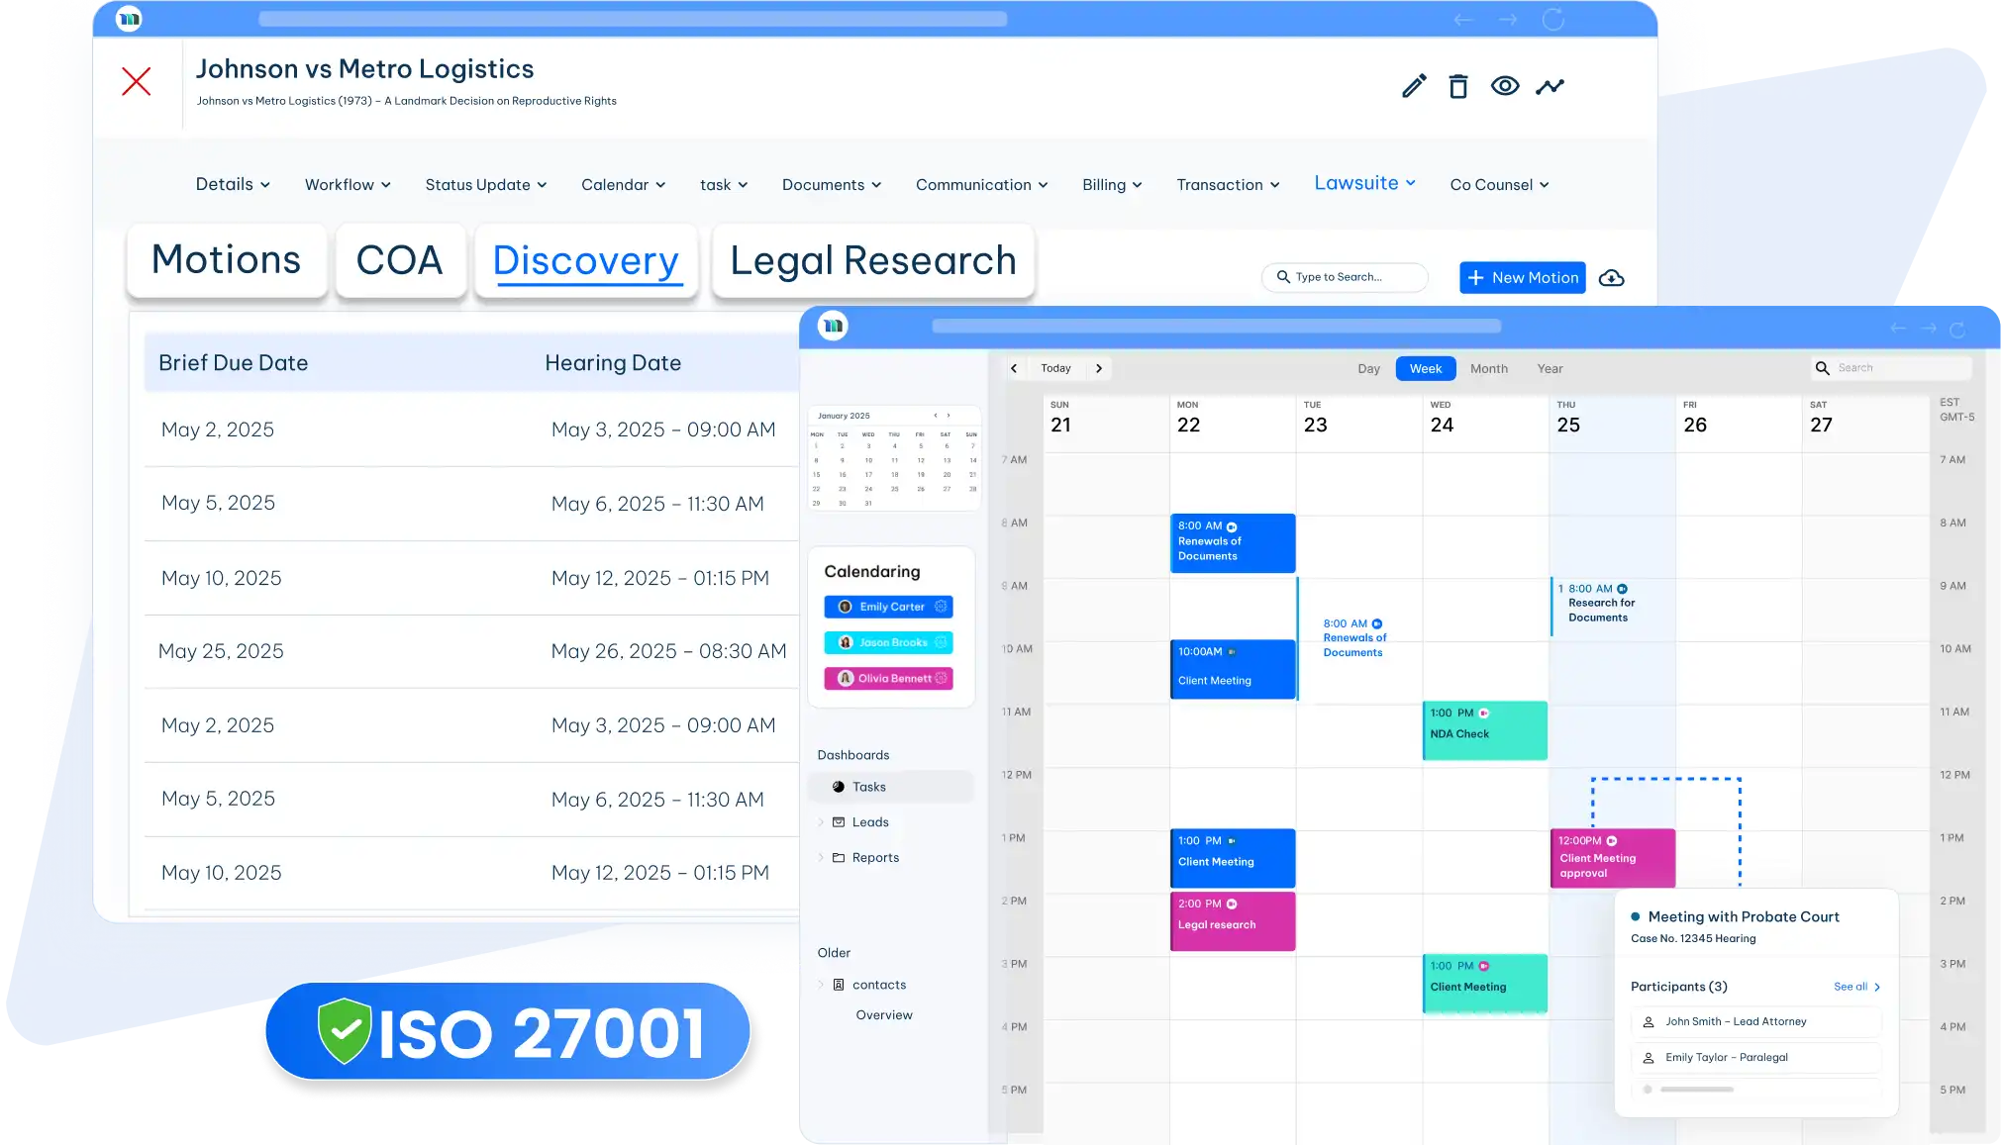Toggle Olivia Bennett calendar chip
Screen dimensions: 2001x1145
coord(888,678)
